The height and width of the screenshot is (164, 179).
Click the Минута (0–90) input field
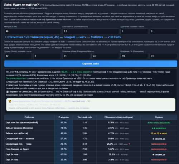33,31
